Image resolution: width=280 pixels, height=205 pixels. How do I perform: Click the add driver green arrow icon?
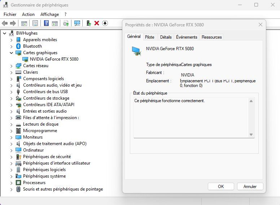click(x=88, y=23)
